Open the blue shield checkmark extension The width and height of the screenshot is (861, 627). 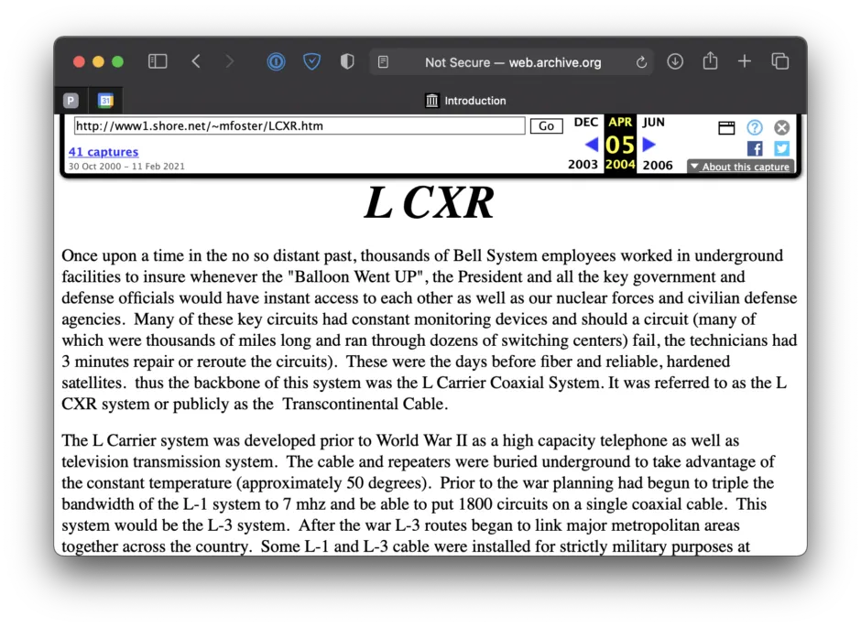312,61
